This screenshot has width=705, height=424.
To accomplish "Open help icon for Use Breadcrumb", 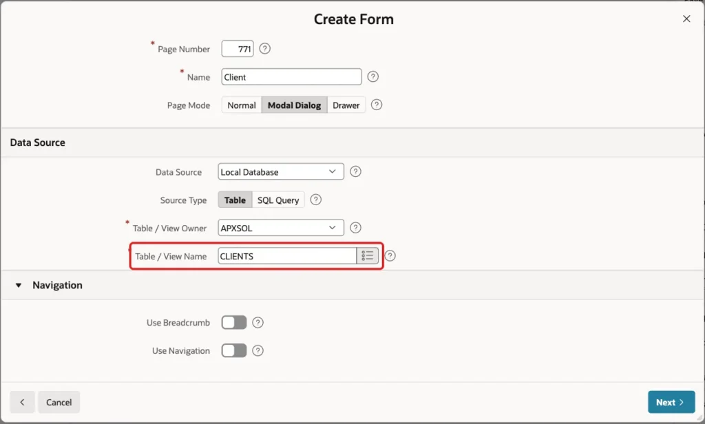I will click(257, 322).
